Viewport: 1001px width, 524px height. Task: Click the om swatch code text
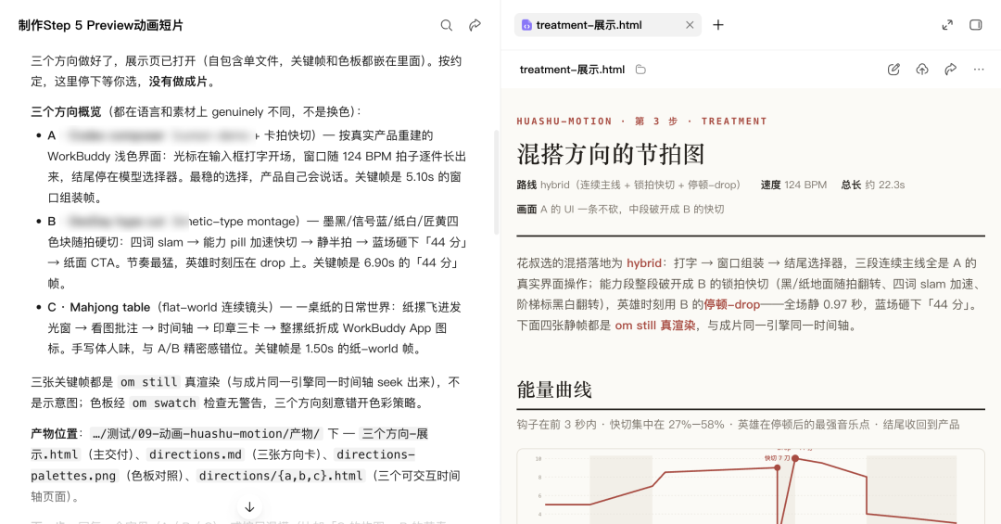164,403
